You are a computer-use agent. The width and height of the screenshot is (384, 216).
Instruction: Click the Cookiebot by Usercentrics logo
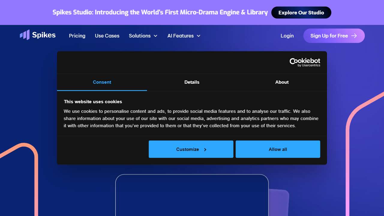pos(305,62)
